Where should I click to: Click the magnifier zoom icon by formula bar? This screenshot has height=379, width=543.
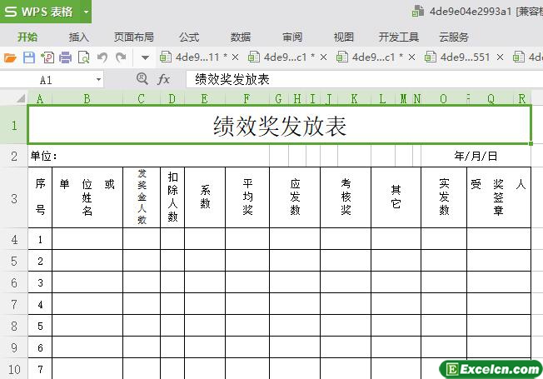click(x=142, y=79)
